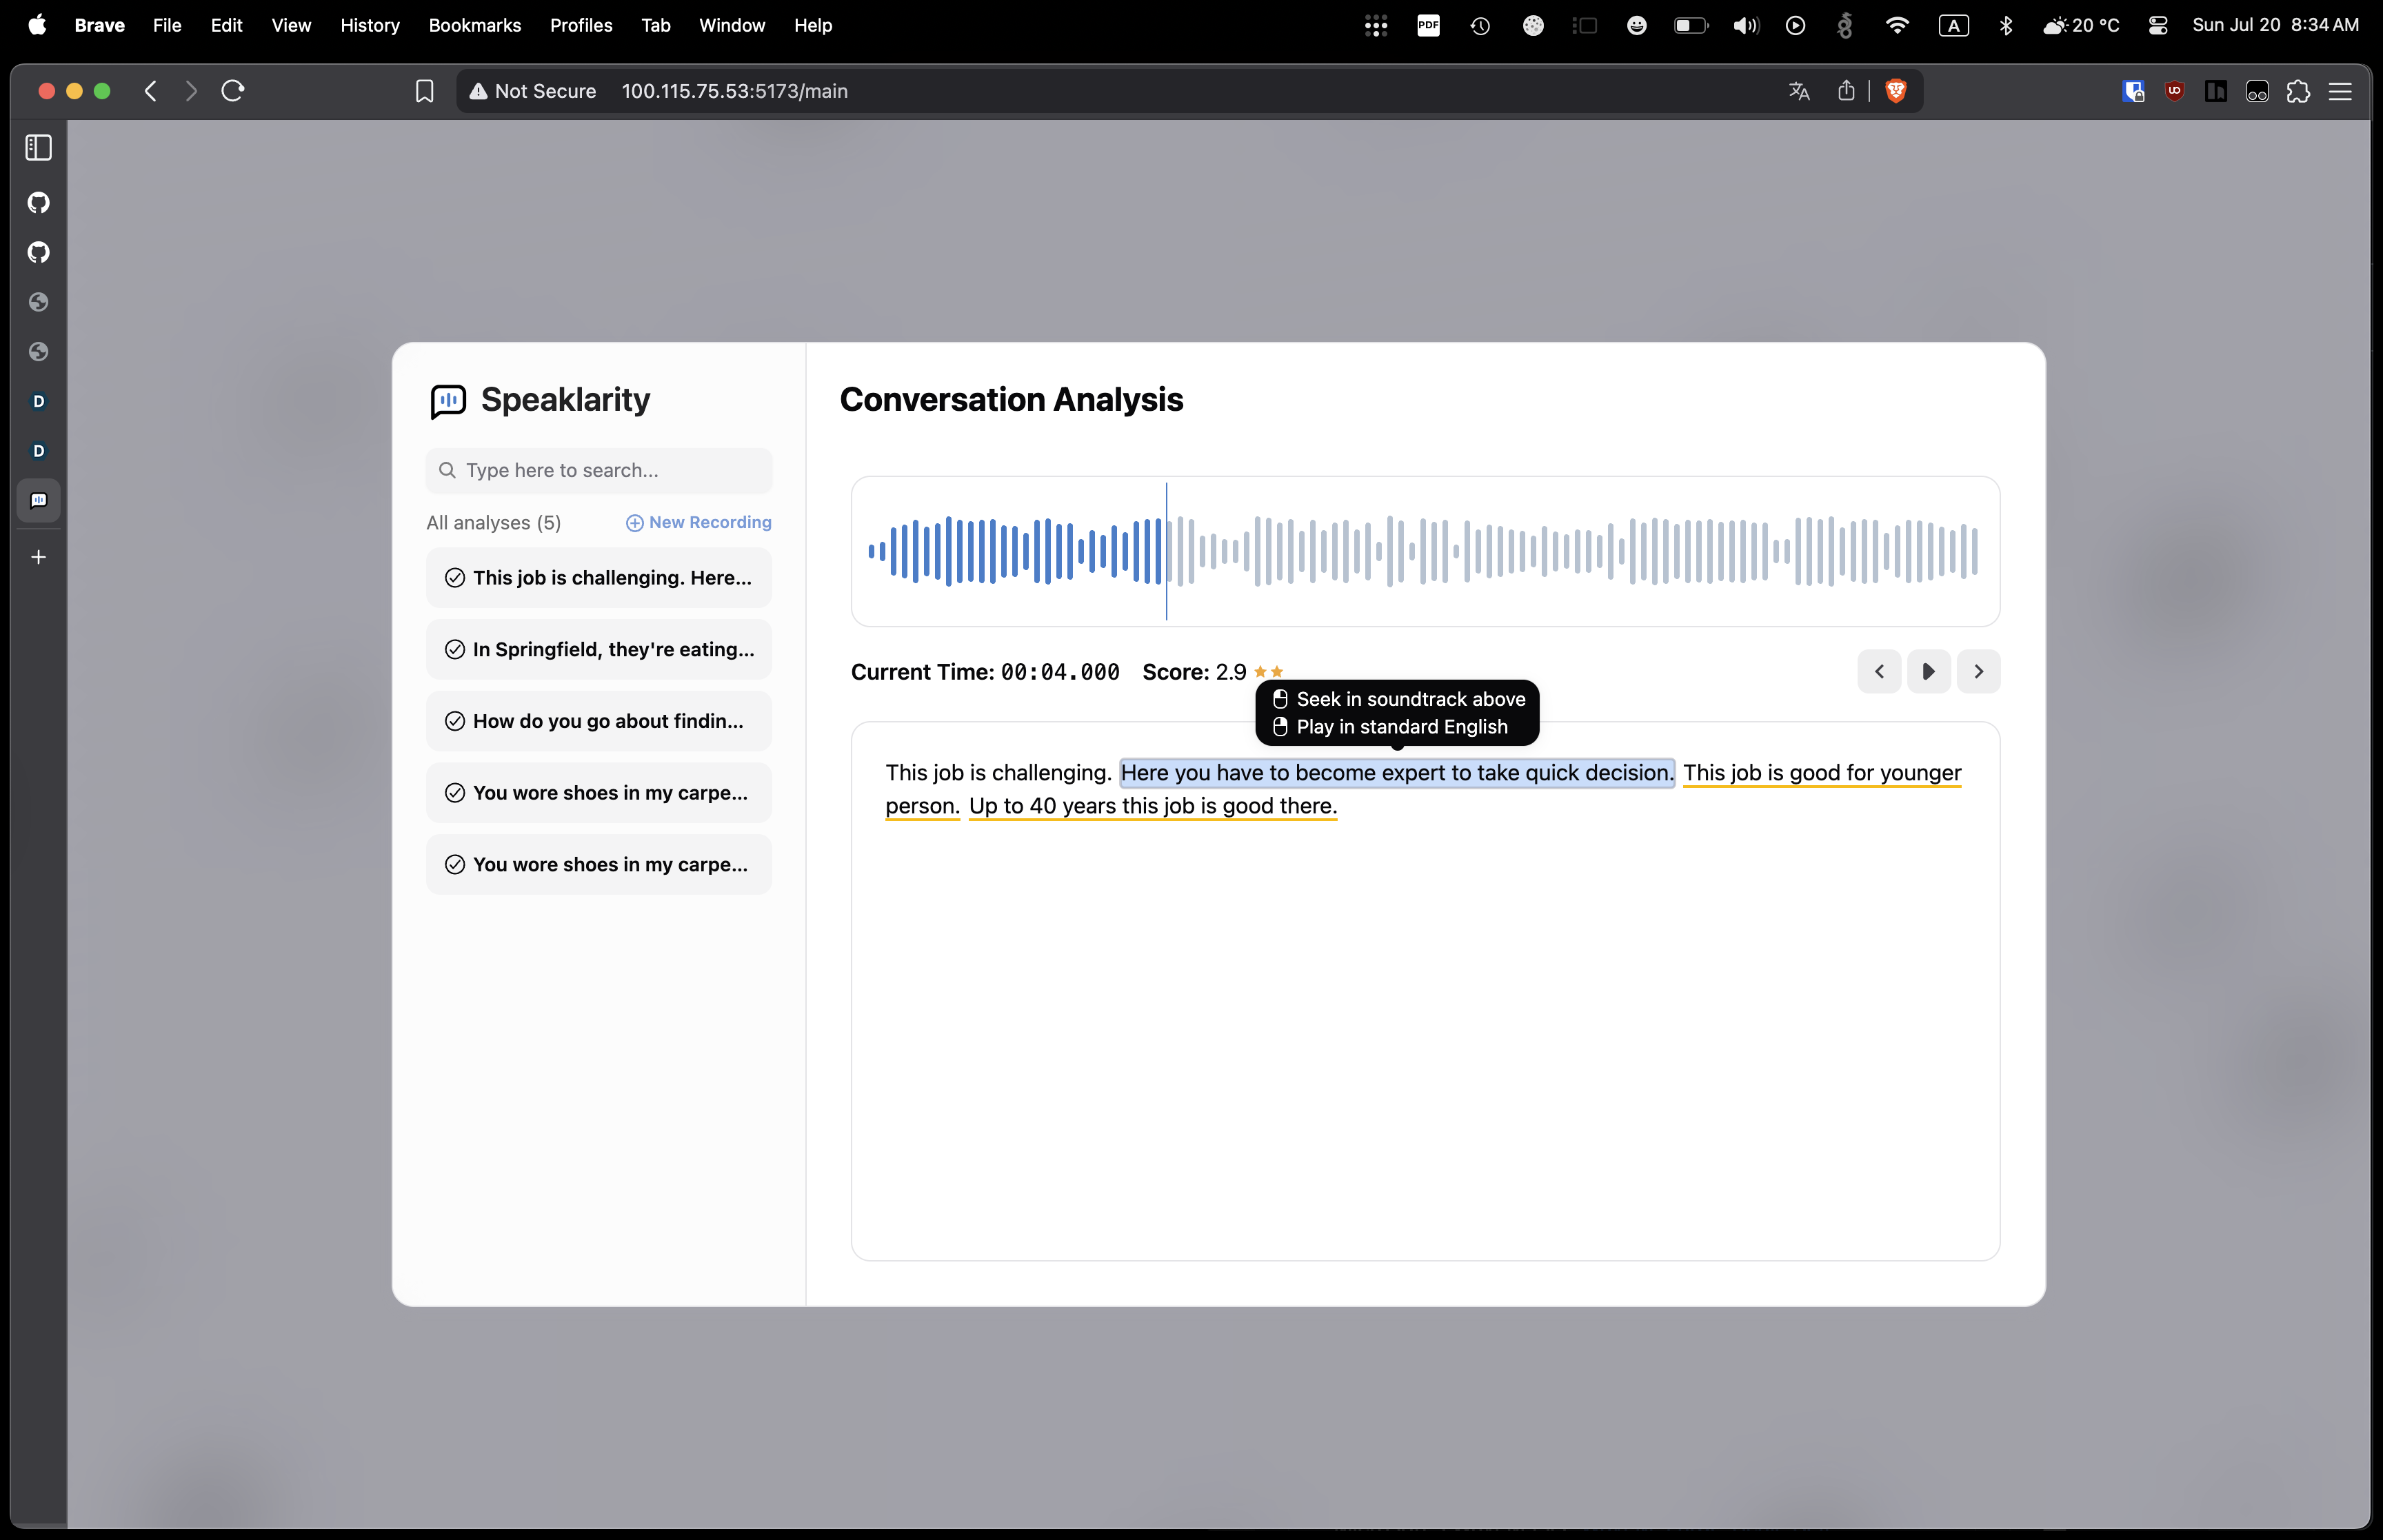Viewport: 2383px width, 1540px height.
Task: Open the 'In Springfield, they're eating' analysis
Action: [600, 650]
